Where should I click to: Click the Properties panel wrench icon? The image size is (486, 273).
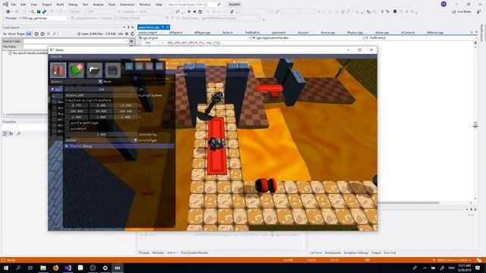tap(18, 134)
